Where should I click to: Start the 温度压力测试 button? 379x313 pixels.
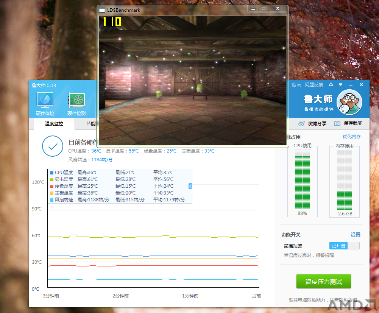point(324,281)
